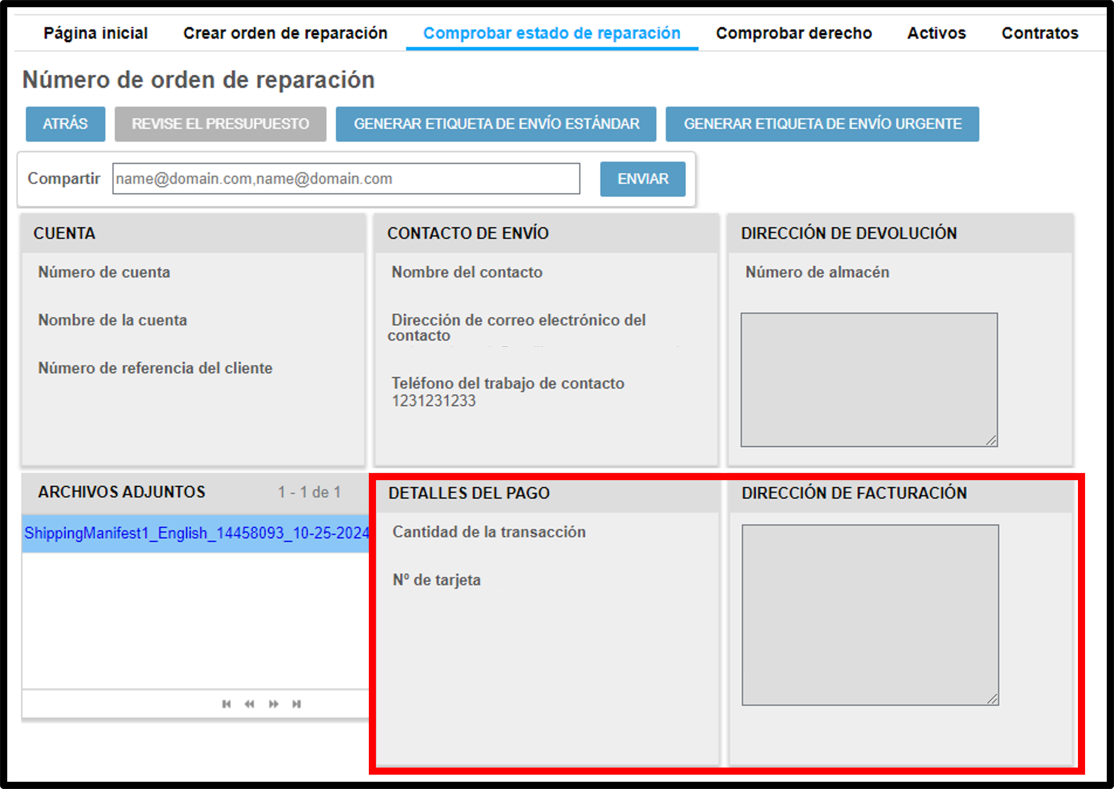Click GENERAR ETIQUETA DE ENVÍO URGENTE
The image size is (1114, 789).
pyautogui.click(x=822, y=124)
